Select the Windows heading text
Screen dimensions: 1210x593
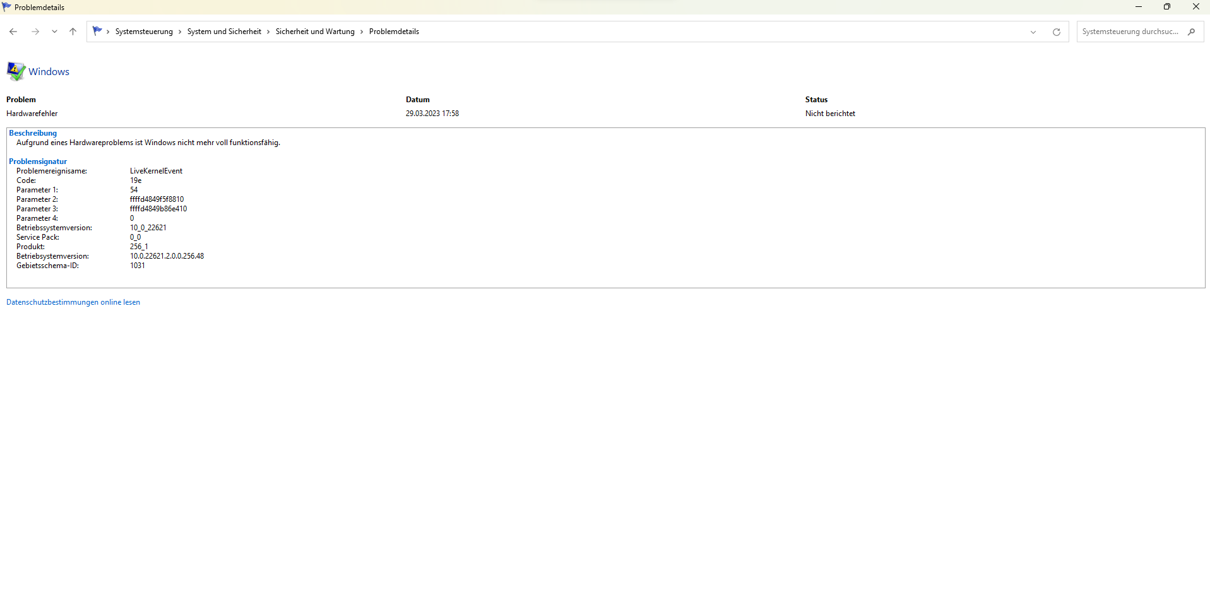49,71
